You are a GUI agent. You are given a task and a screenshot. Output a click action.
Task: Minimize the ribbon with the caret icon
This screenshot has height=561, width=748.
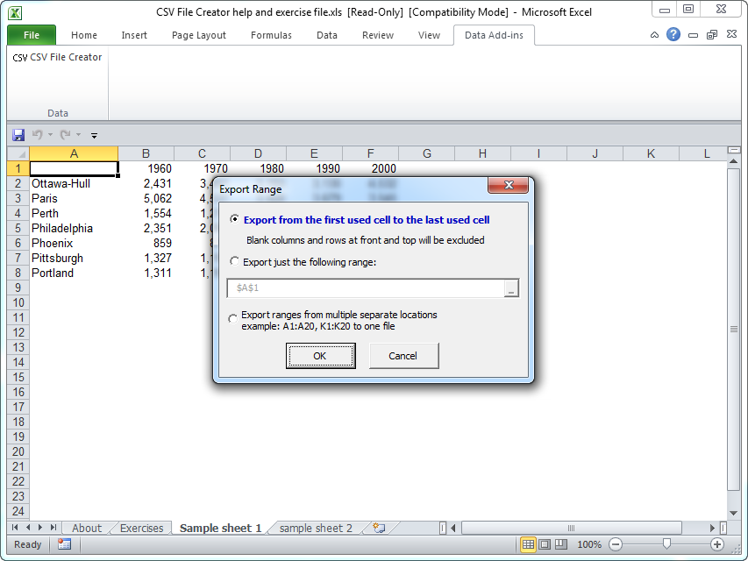(654, 35)
